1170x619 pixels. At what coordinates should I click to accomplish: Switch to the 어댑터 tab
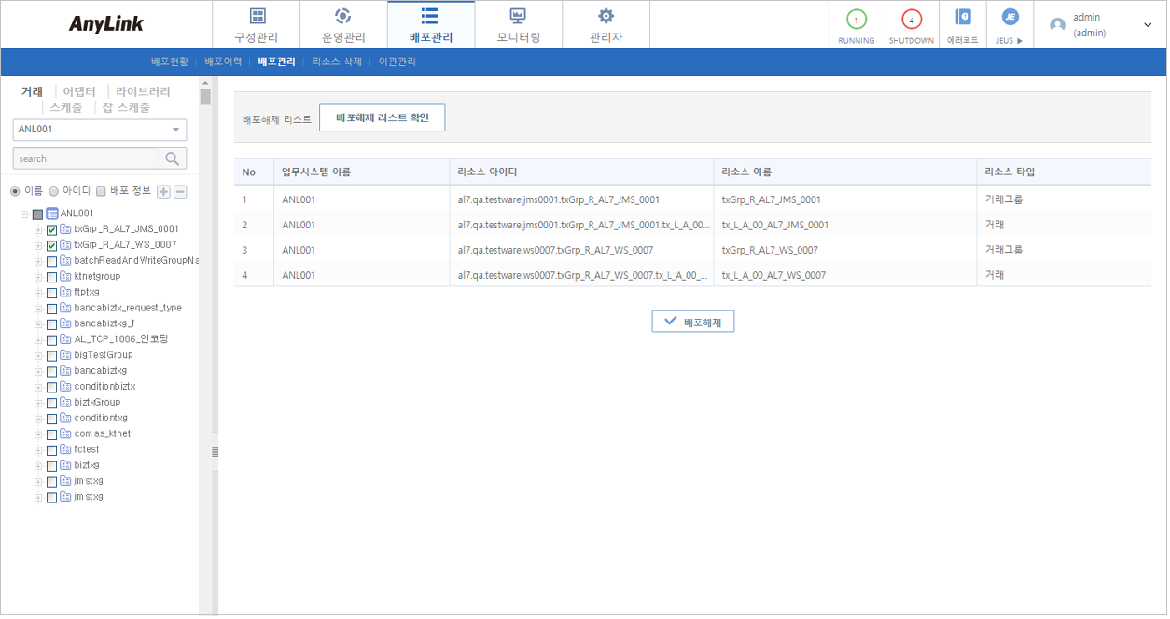[80, 91]
